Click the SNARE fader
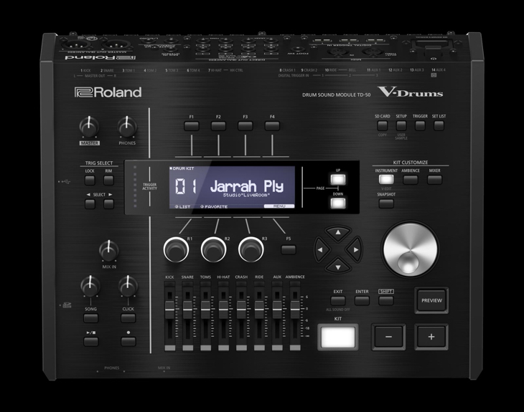Image resolution: width=524 pixels, height=412 pixels. click(187, 310)
